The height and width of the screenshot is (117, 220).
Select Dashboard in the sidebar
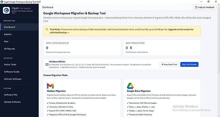pyautogui.click(x=19, y=27)
